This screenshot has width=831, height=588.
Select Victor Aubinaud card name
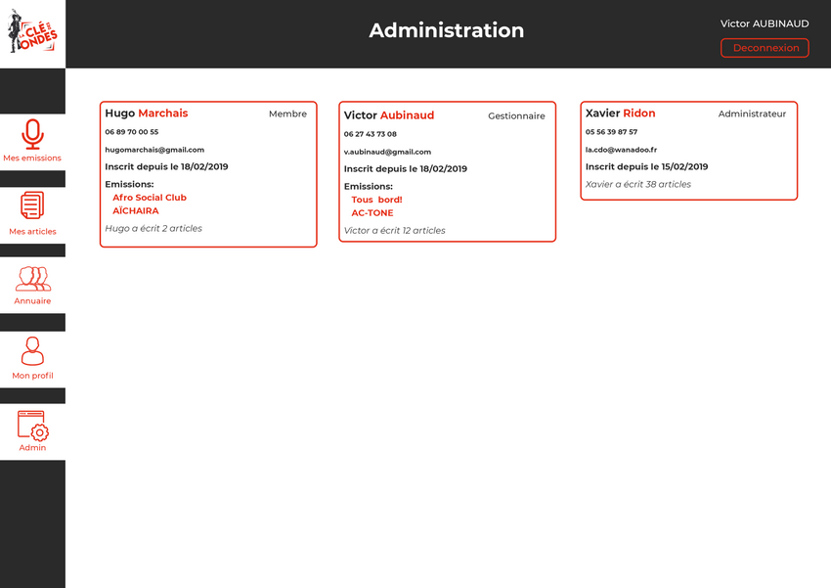(x=389, y=115)
